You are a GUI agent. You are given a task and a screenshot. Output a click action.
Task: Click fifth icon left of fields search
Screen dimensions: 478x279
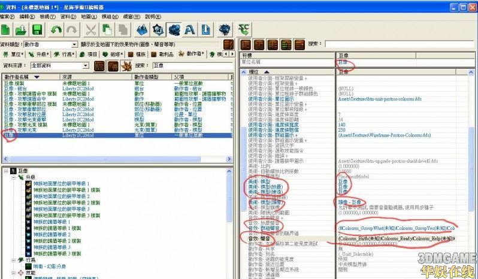(x=299, y=44)
